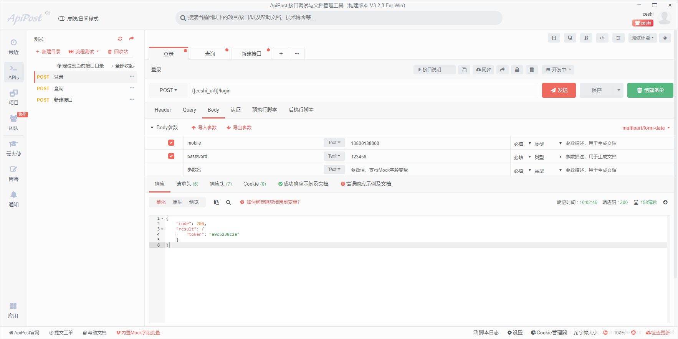Screen dimensions: 678x339
Task: Switch to the Header tab
Action: click(x=163, y=110)
